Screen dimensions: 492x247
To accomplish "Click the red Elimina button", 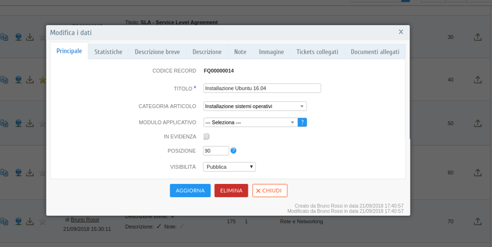I will click(231, 190).
